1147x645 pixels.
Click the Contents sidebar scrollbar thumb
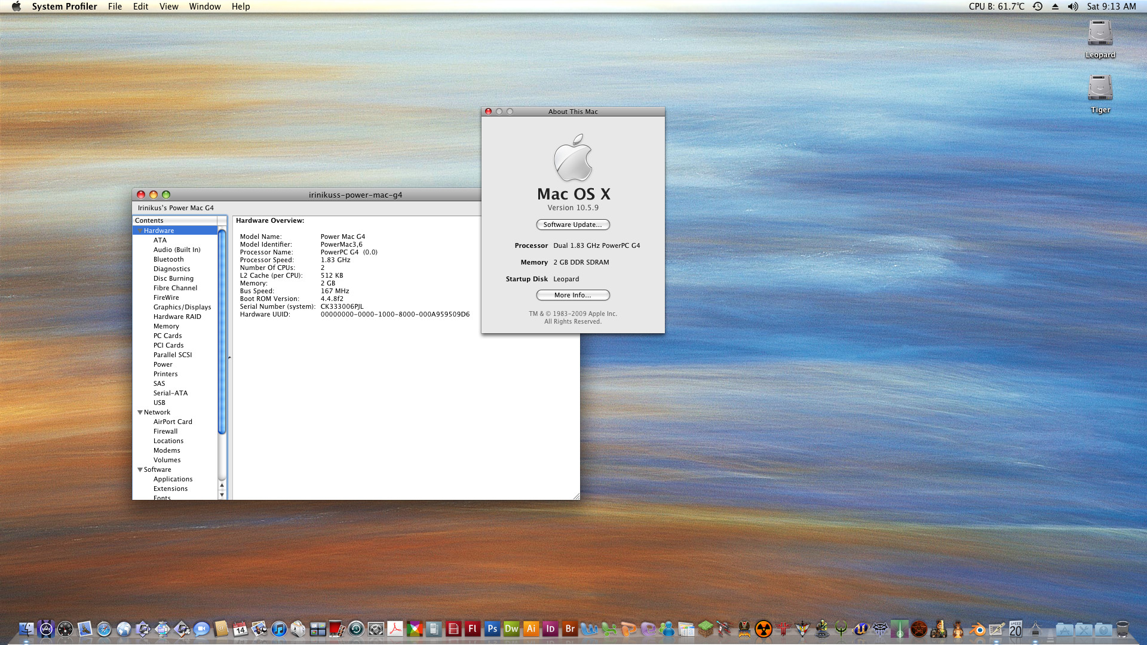222,331
